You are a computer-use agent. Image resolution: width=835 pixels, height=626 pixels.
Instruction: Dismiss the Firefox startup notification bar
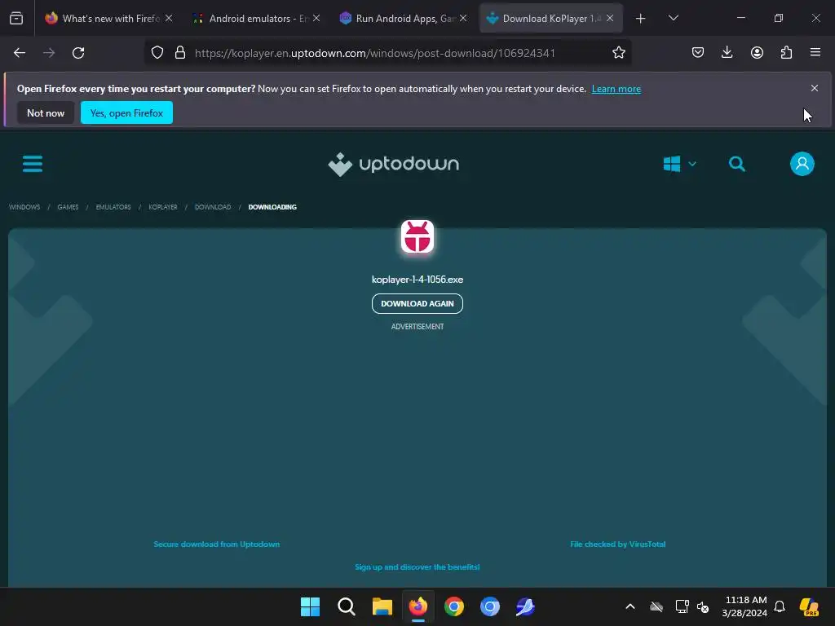tap(815, 88)
